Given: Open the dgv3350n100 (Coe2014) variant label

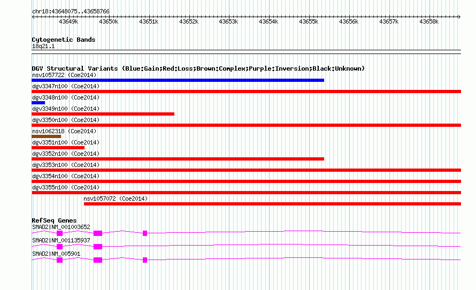Looking at the screenshot, I should 66,120.
